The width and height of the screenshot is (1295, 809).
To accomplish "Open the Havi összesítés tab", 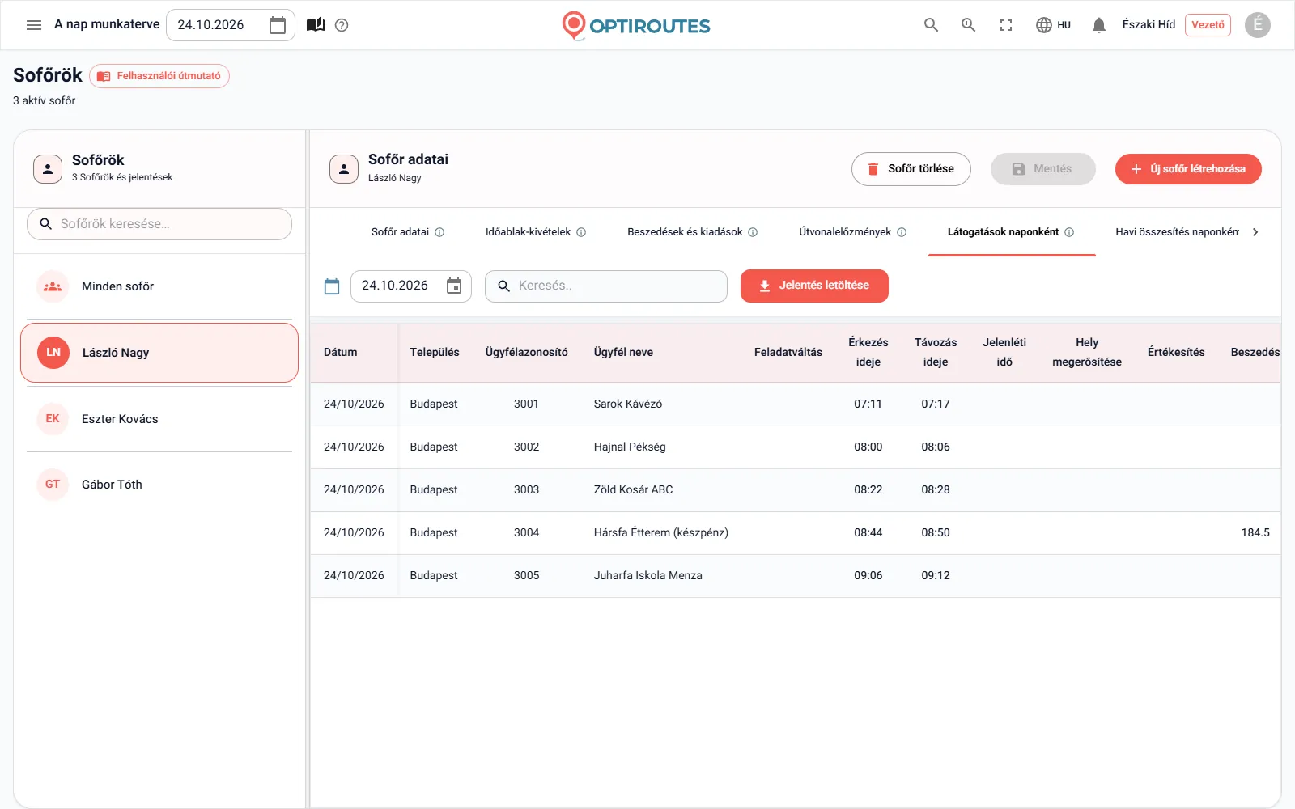I will (x=1177, y=232).
